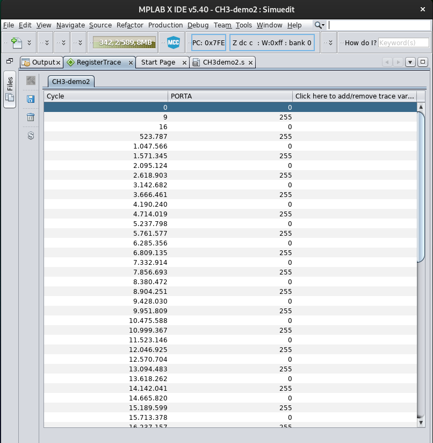The height and width of the screenshot is (443, 433).
Task: Open the Refactor menu
Action: click(130, 25)
